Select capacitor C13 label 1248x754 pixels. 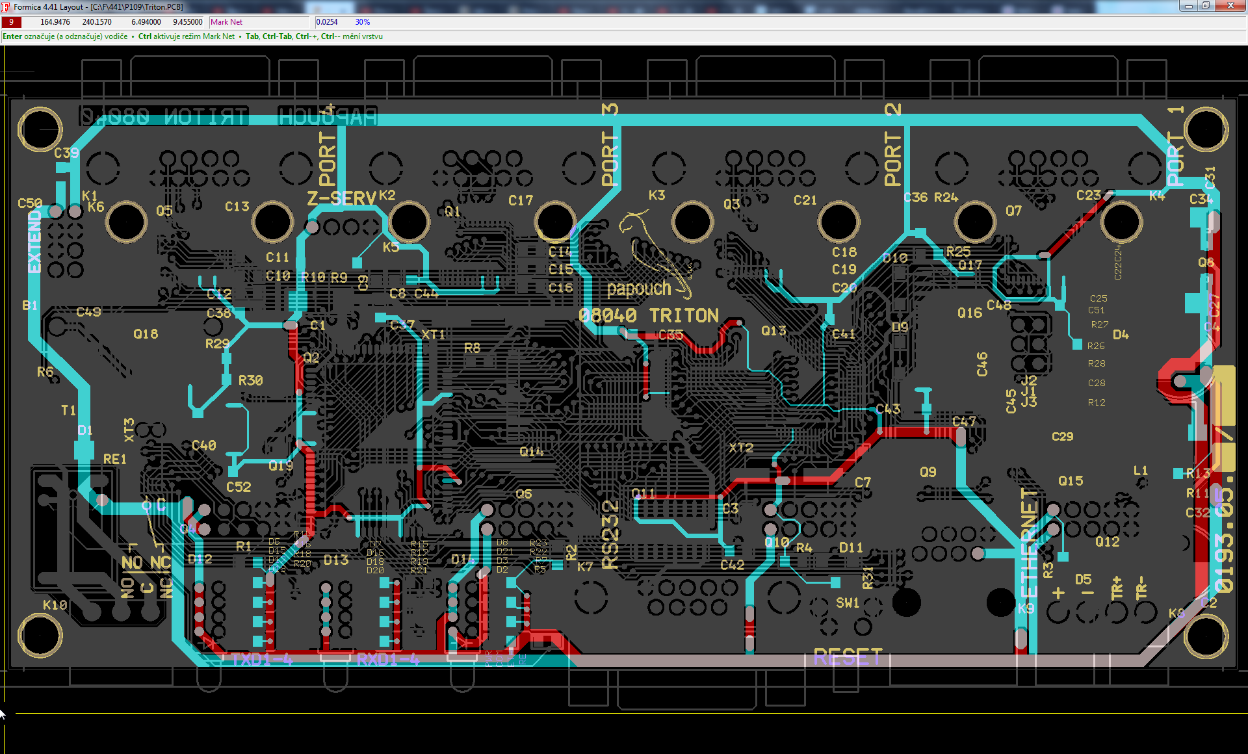(237, 207)
